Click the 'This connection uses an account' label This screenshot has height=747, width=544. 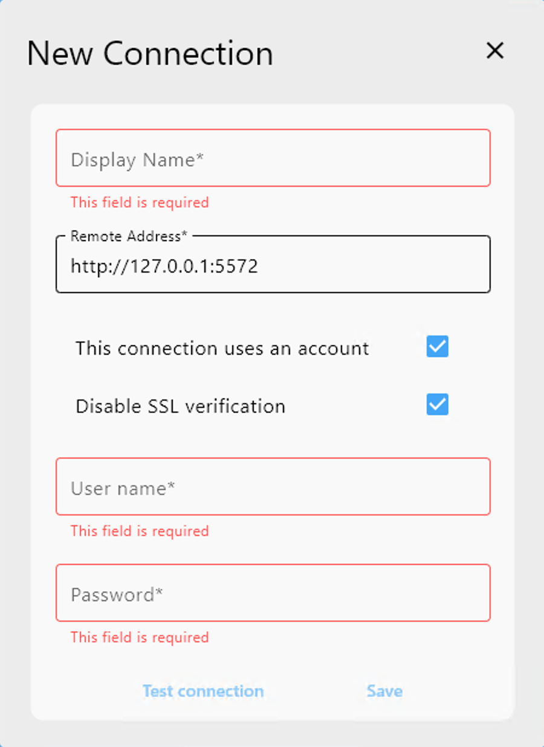click(x=222, y=348)
